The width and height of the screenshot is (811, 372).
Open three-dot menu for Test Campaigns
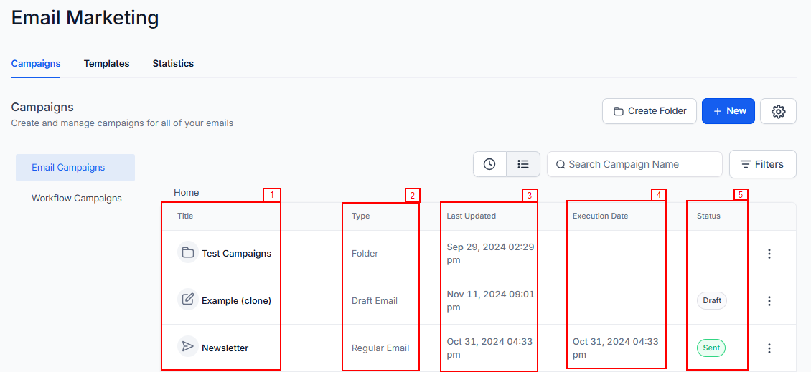point(769,254)
